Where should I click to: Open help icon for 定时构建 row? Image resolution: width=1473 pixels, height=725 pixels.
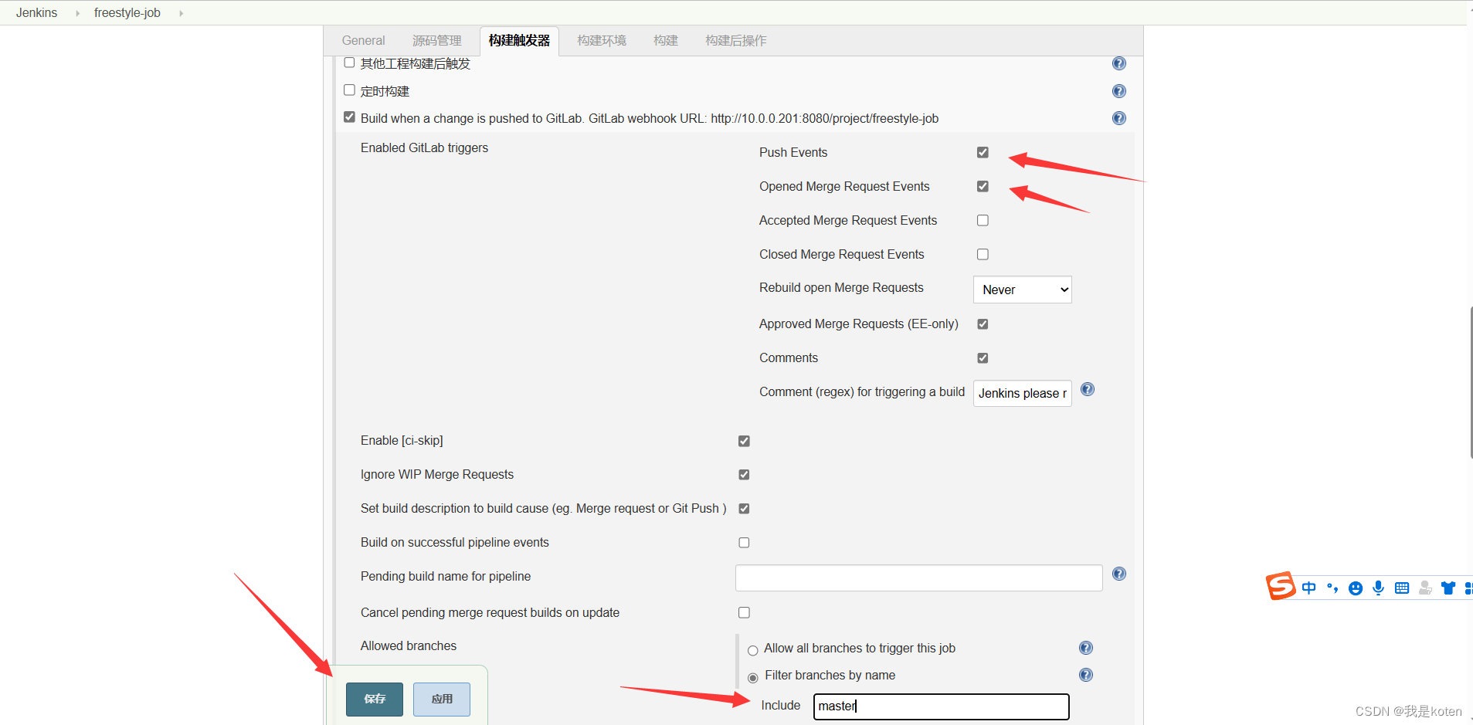coord(1118,91)
